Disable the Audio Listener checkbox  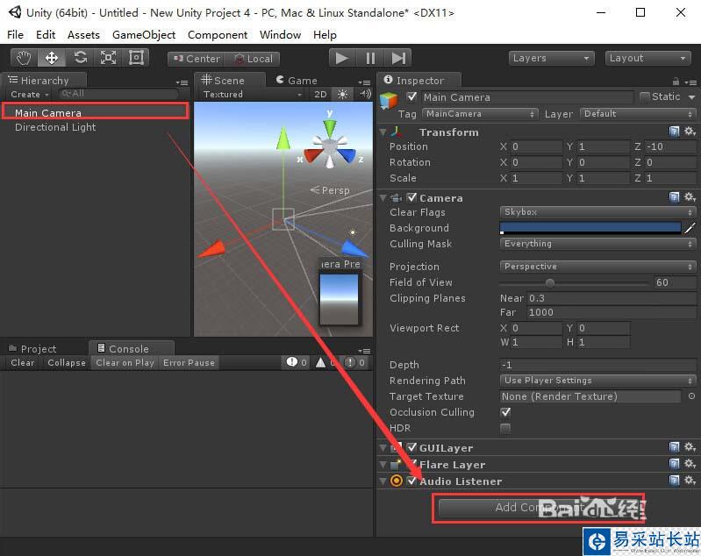coord(411,481)
